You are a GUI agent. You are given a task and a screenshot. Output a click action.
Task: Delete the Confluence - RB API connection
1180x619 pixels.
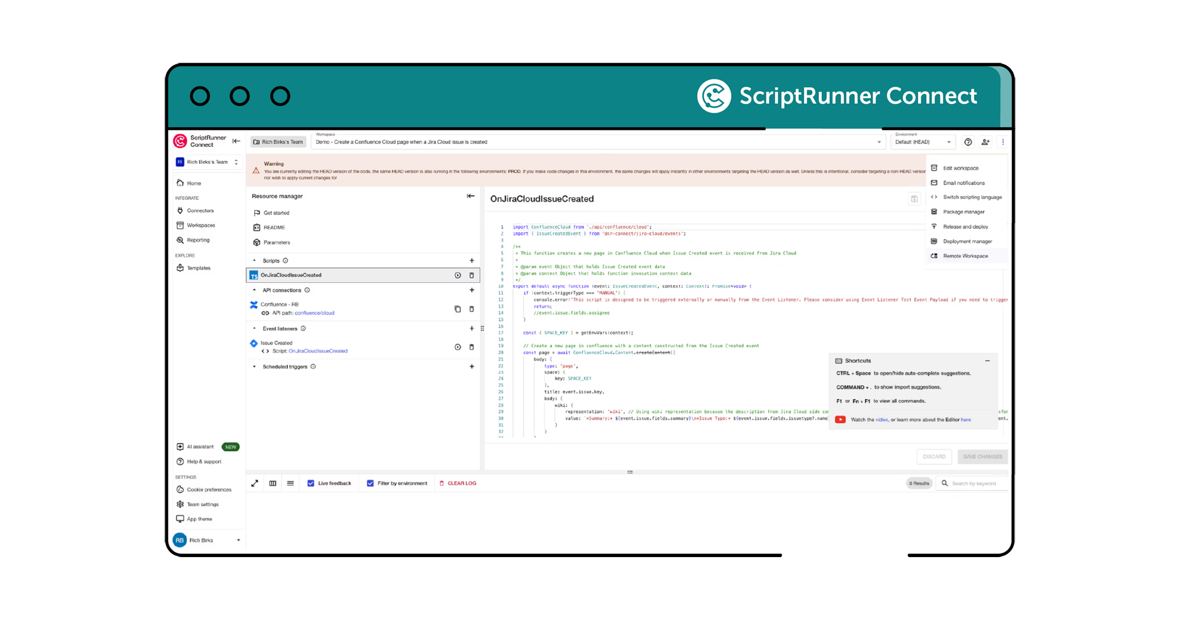click(471, 309)
